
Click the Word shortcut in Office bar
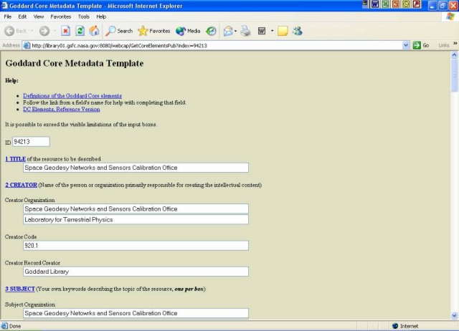pos(375,4)
